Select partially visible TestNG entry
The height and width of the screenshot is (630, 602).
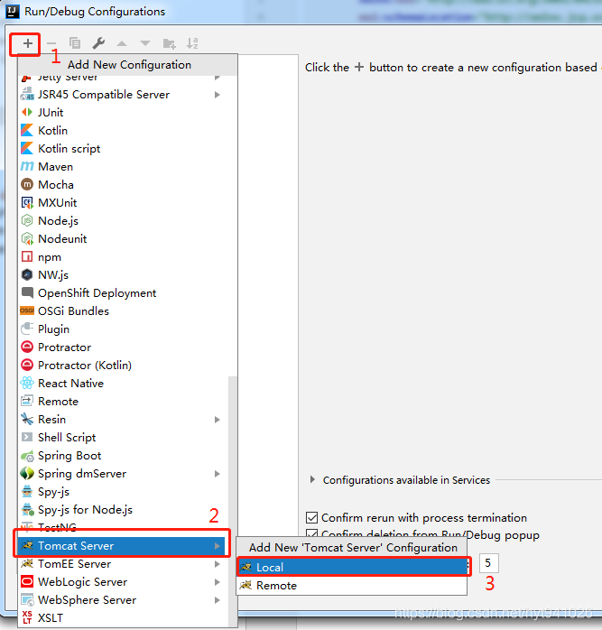[x=124, y=527]
